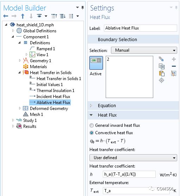The height and width of the screenshot is (196, 180).
Task: Click the Previous Node back arrow
Action: coord(6,16)
